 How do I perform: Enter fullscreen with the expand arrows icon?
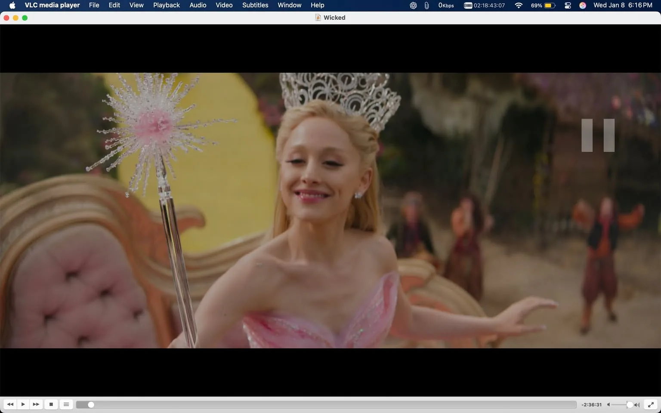(651, 404)
